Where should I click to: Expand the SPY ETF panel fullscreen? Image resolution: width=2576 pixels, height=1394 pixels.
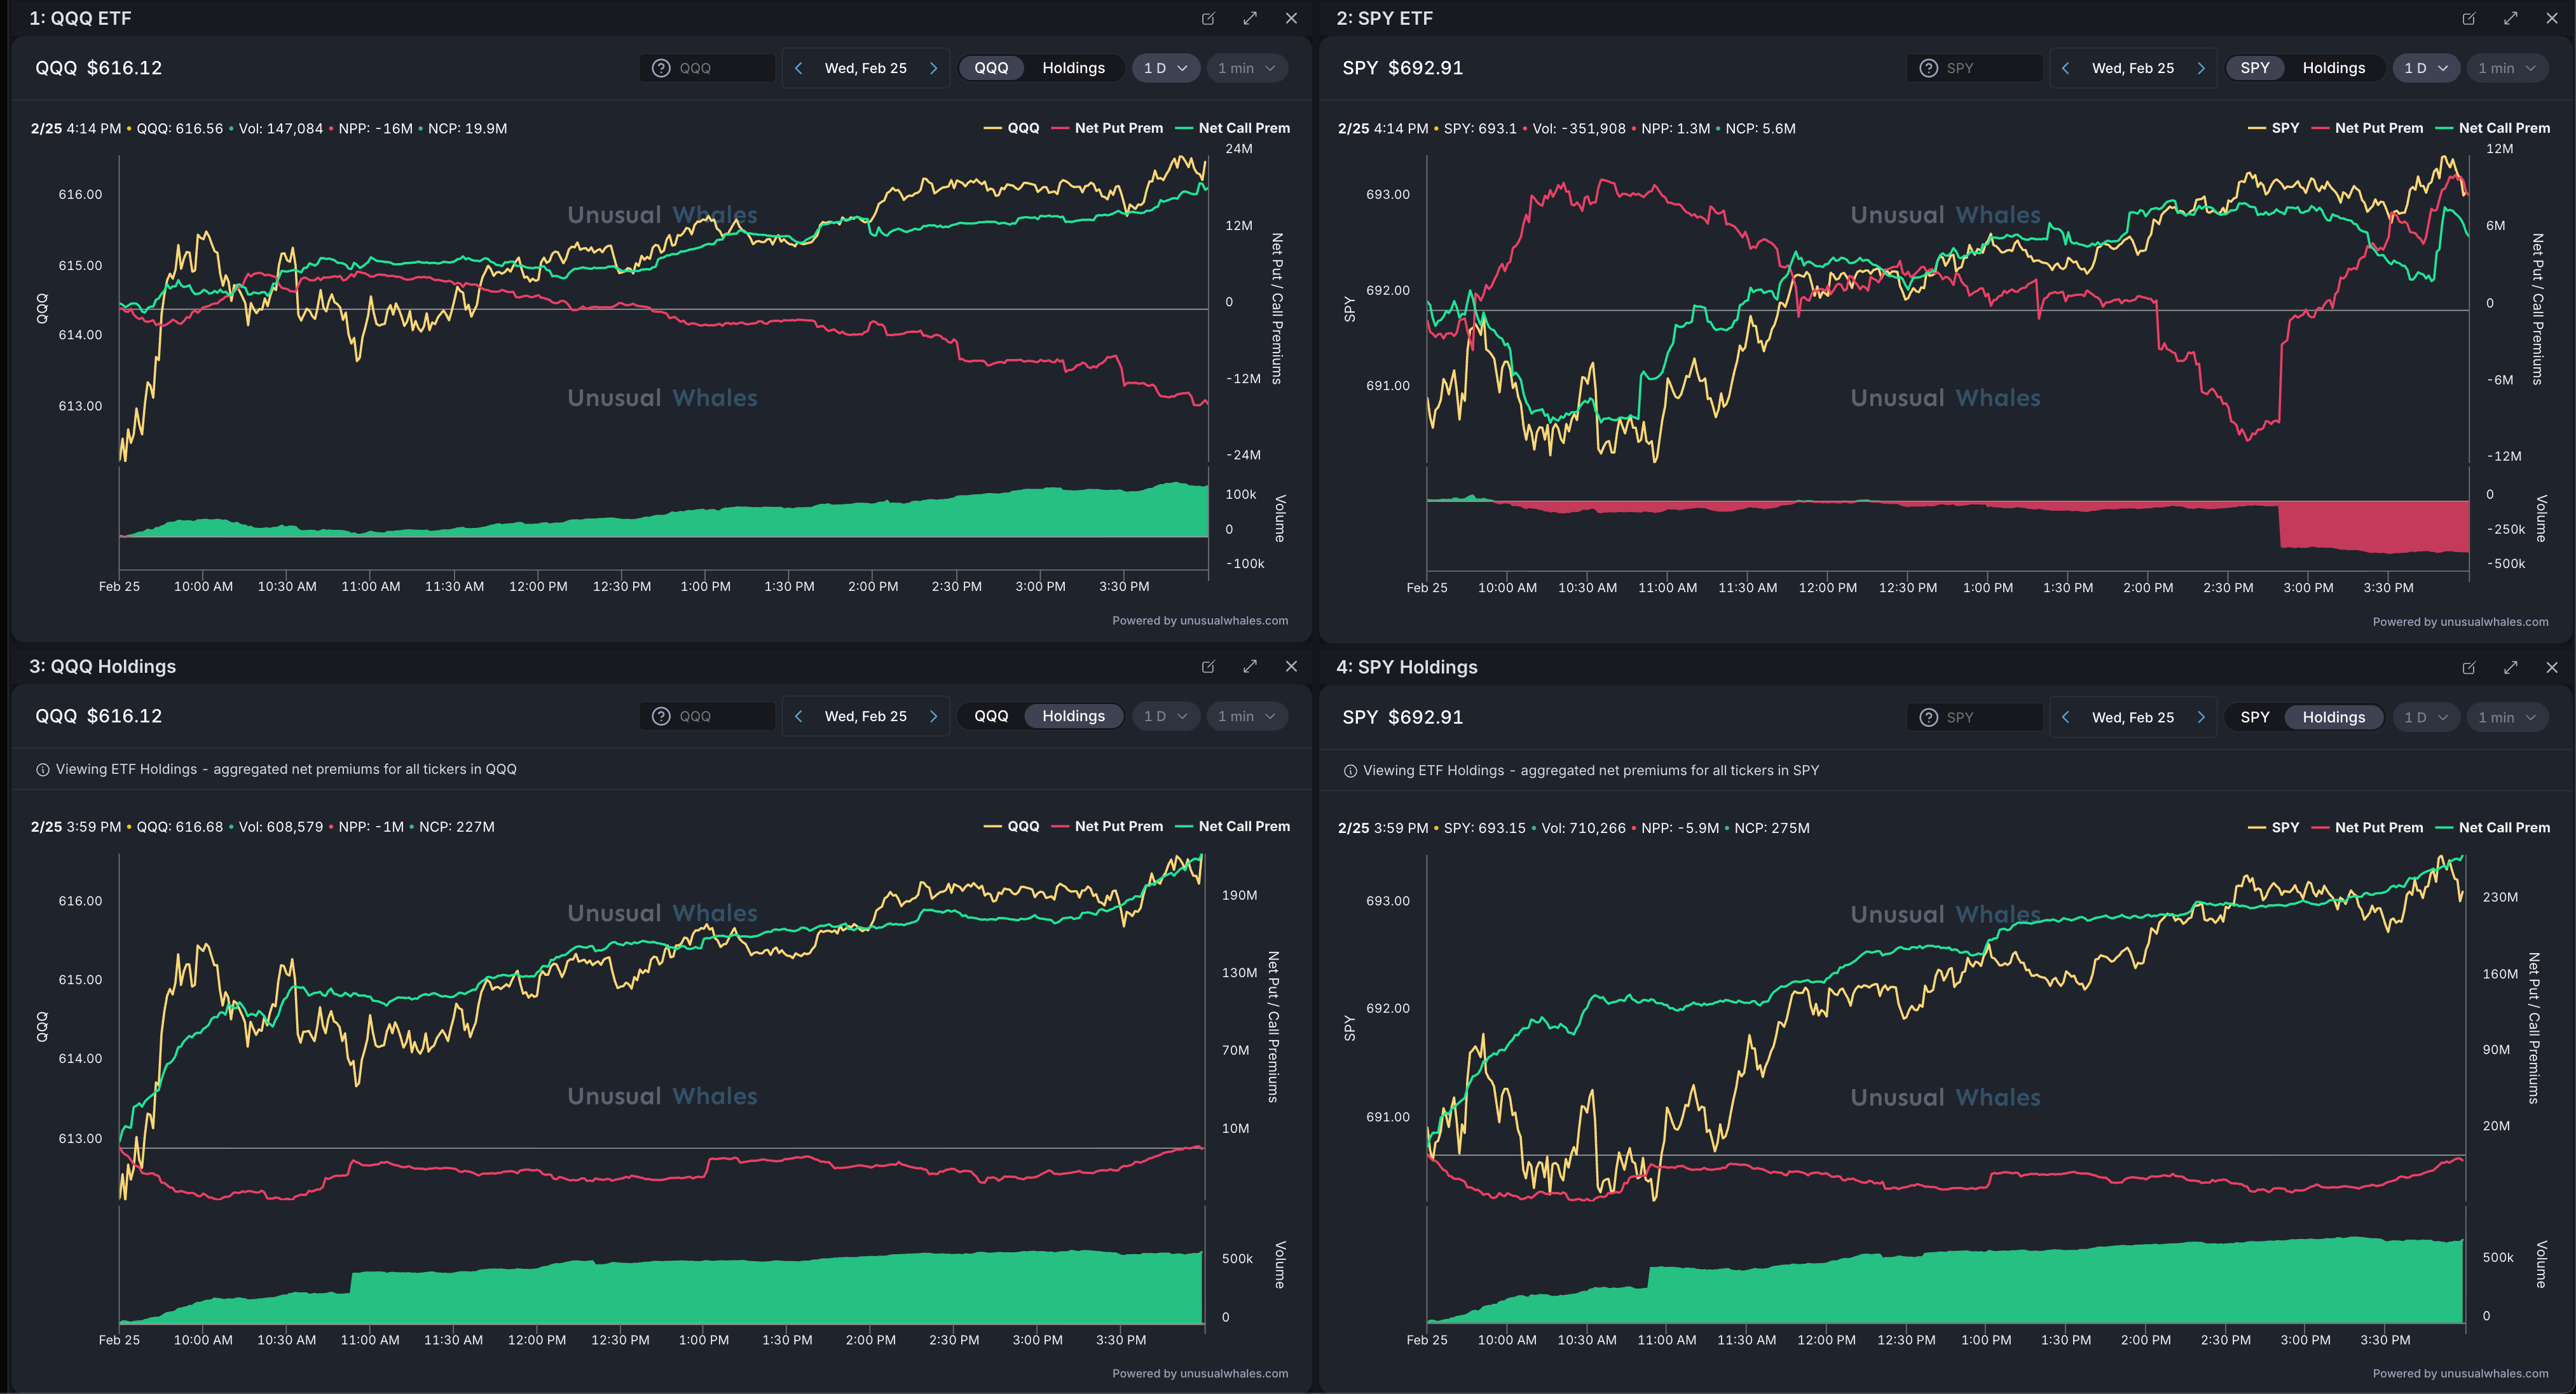click(x=2510, y=18)
